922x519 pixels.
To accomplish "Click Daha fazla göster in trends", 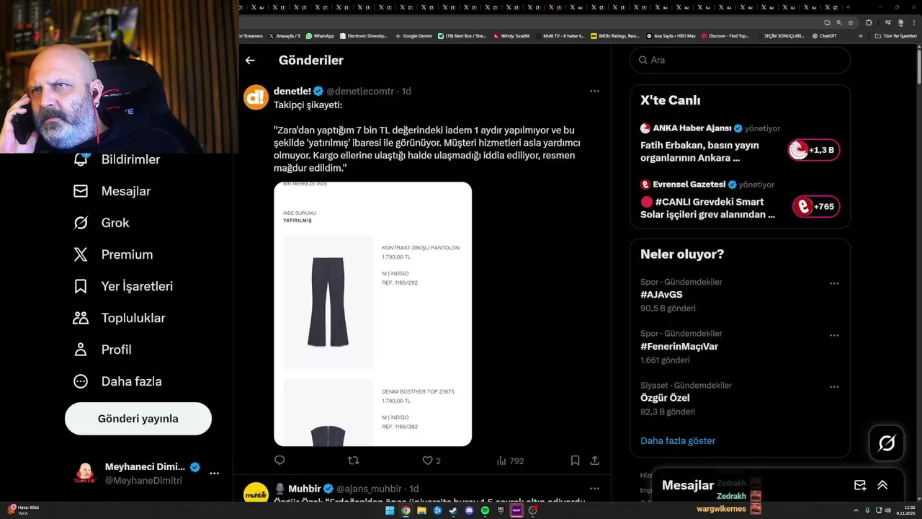I will 678,440.
